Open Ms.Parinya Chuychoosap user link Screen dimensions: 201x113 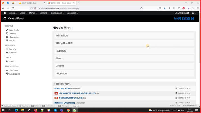pyautogui.click(x=65, y=103)
